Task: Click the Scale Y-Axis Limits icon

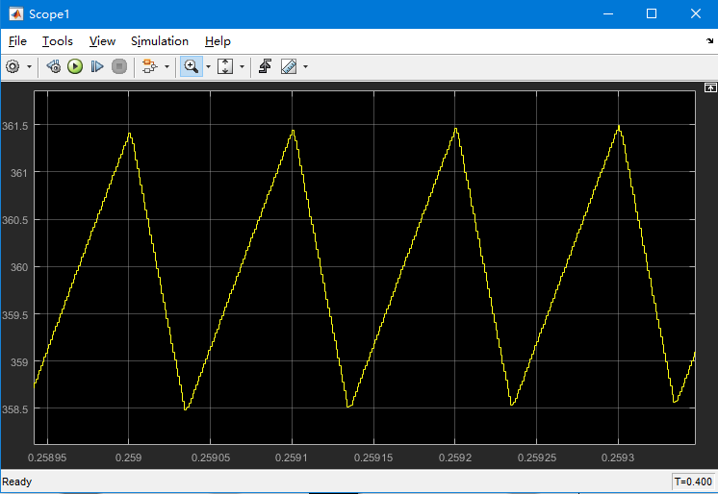Action: 225,66
